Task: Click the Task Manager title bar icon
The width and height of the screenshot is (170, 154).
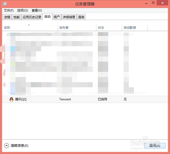Action: point(5,4)
